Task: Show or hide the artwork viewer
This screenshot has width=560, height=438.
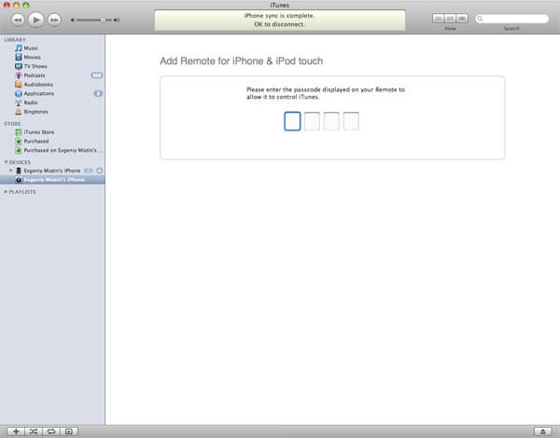Action: (69, 431)
